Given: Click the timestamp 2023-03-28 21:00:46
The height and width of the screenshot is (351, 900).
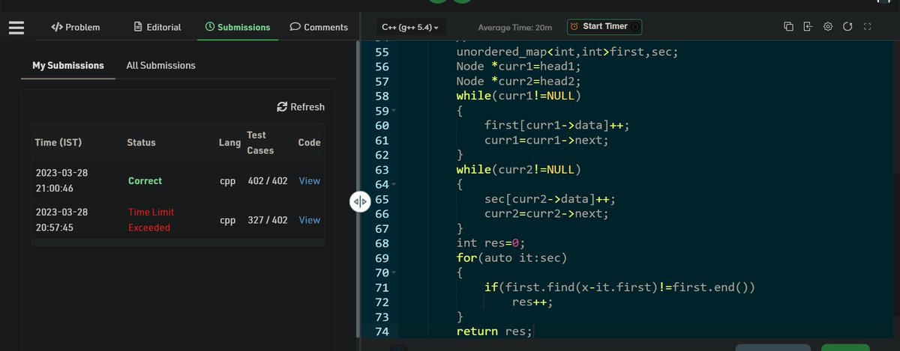Looking at the screenshot, I should 61,180.
